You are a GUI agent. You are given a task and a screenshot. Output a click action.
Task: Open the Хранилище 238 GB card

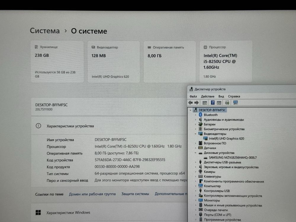pyautogui.click(x=57, y=62)
